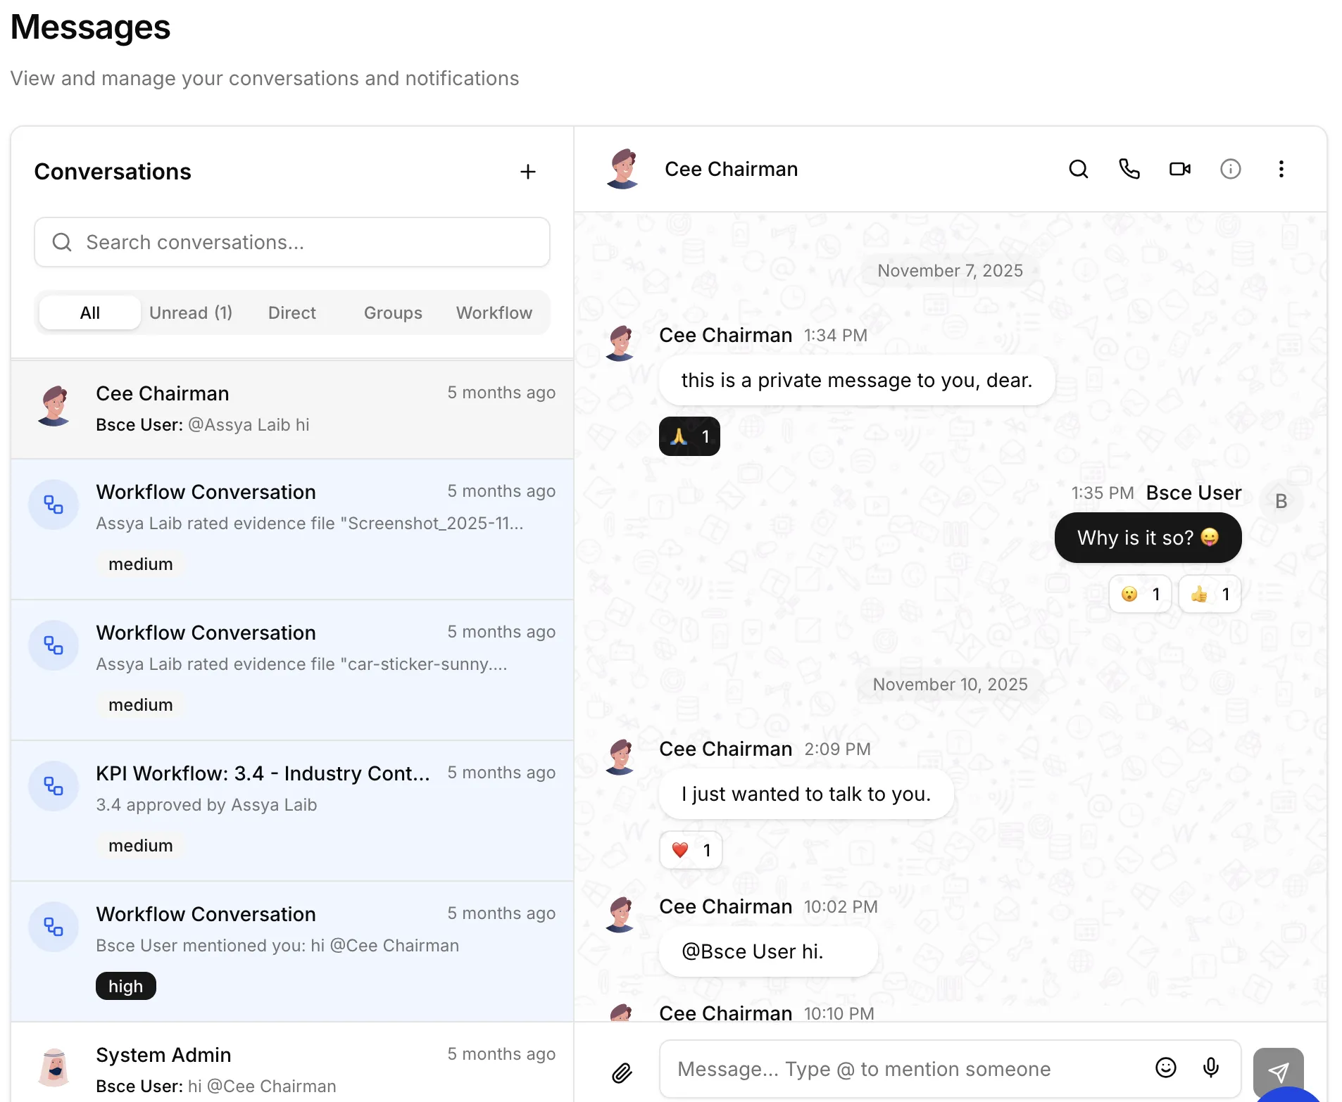
Task: Switch to the Groups tab
Action: pos(392,312)
